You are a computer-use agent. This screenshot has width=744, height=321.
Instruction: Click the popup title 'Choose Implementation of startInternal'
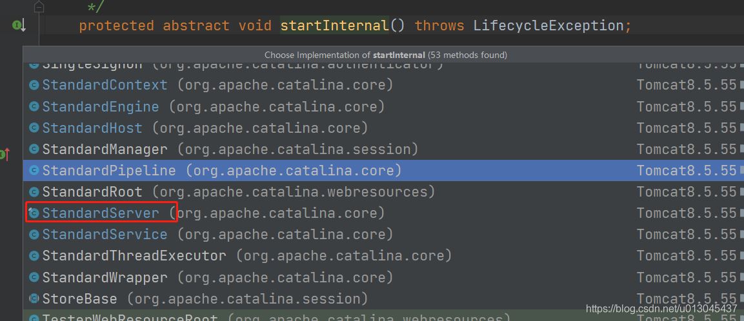coord(385,55)
